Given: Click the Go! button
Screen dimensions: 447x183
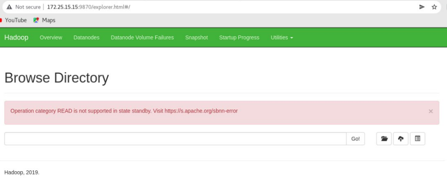Looking at the screenshot, I should (x=356, y=139).
